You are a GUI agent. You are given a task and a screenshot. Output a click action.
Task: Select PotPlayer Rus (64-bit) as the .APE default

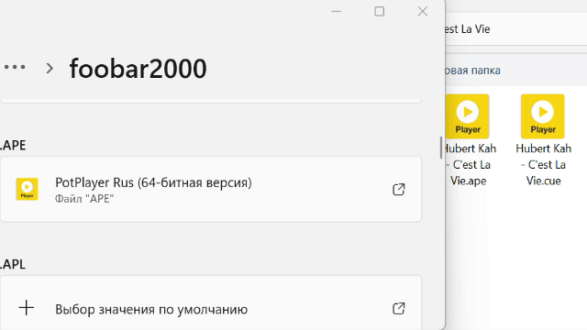(x=211, y=190)
